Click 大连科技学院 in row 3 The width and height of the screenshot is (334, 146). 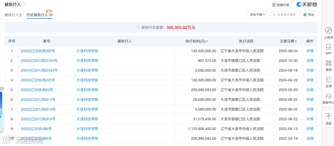click(x=87, y=71)
